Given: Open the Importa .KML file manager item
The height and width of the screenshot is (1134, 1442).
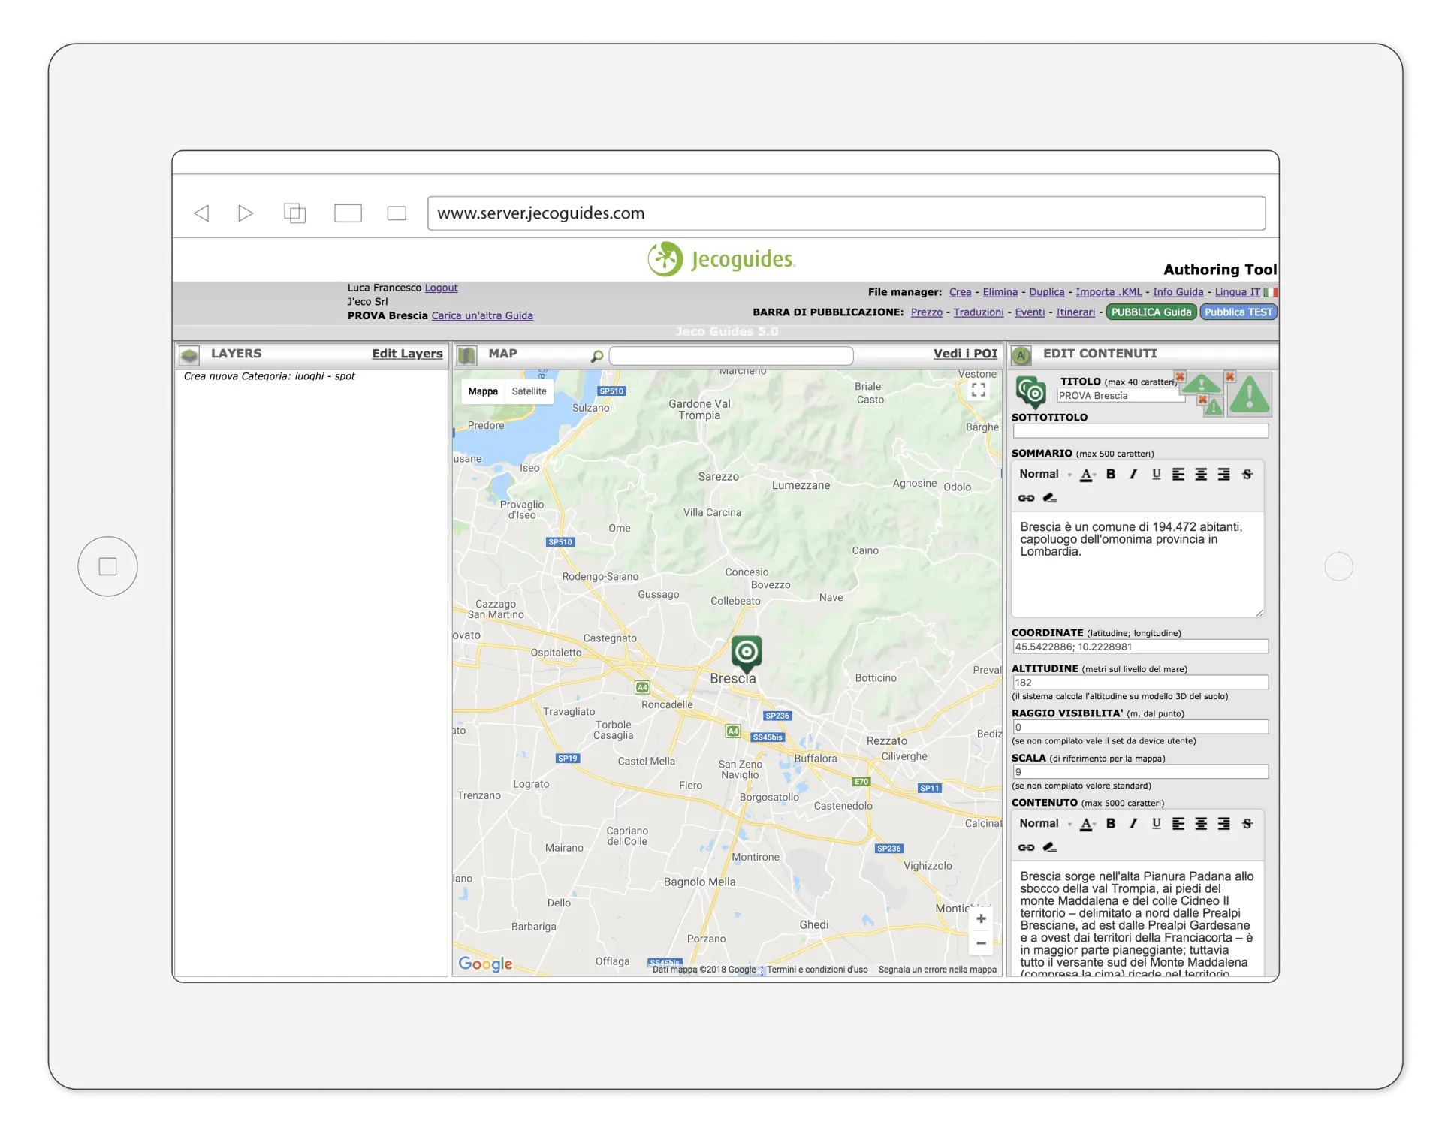Looking at the screenshot, I should [x=1108, y=292].
